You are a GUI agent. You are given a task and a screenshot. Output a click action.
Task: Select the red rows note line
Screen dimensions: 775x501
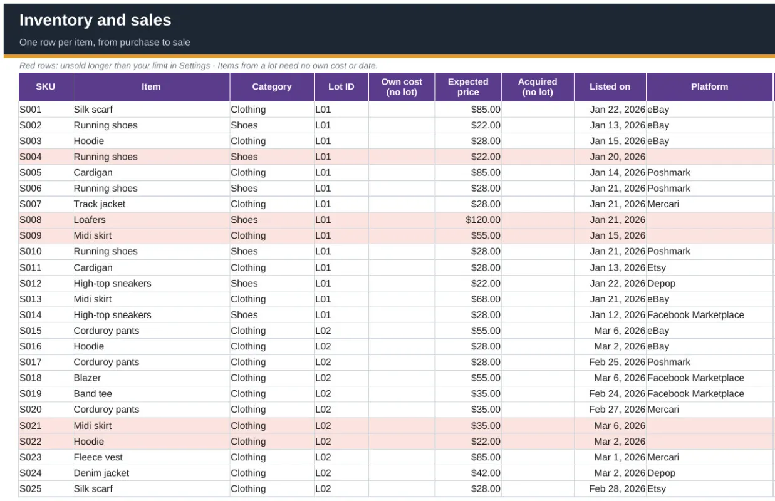coord(199,65)
